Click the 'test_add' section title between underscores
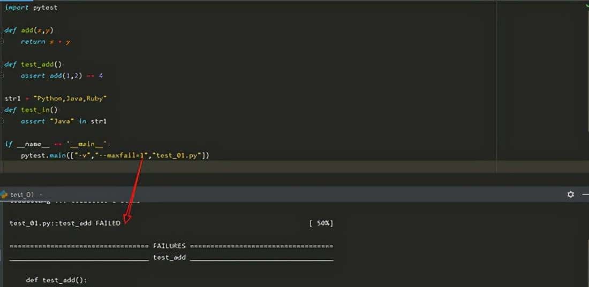This screenshot has height=287, width=589. point(169,258)
